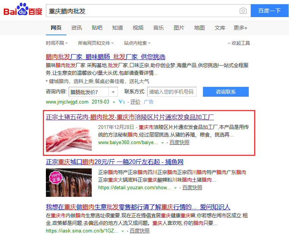Open result 正宗土猪五花肉-腊肉批发 link
Viewport: 289px width, 234px height.
[x=130, y=117]
